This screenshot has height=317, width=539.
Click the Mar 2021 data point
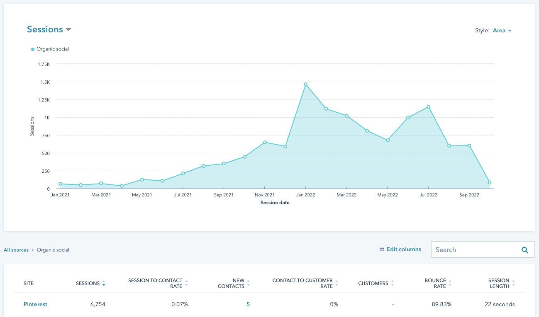click(x=101, y=184)
